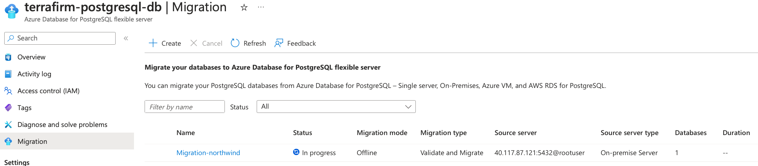
Task: Click the PostgreSQL server icon in header
Action: click(x=11, y=11)
